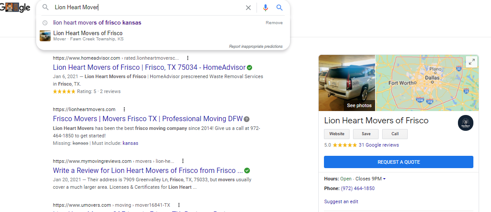Select suggestion 'lion heart movers of frisco kansas'
The height and width of the screenshot is (212, 491).
point(97,23)
